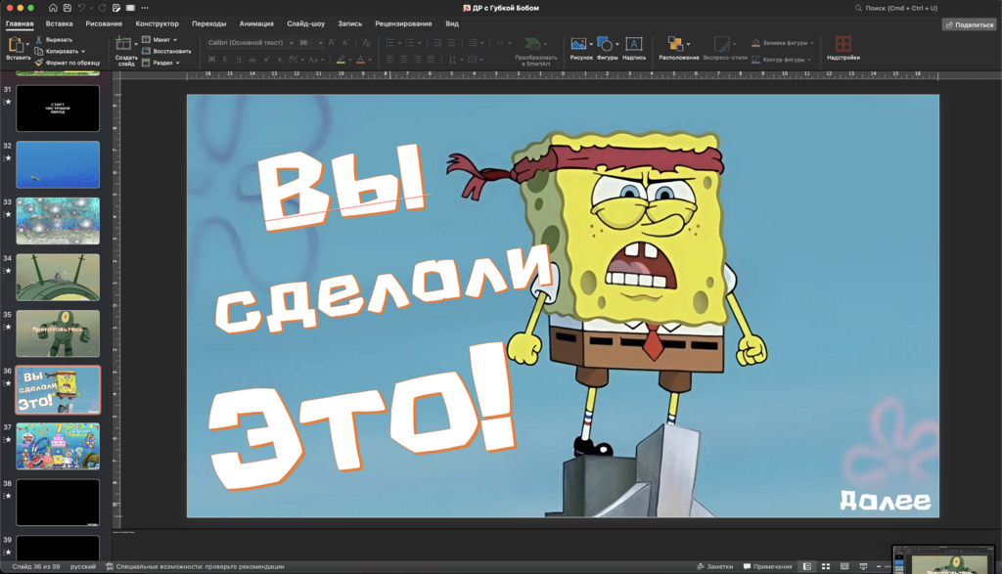Click the Home icon in title bar
1002x574 pixels.
53,8
